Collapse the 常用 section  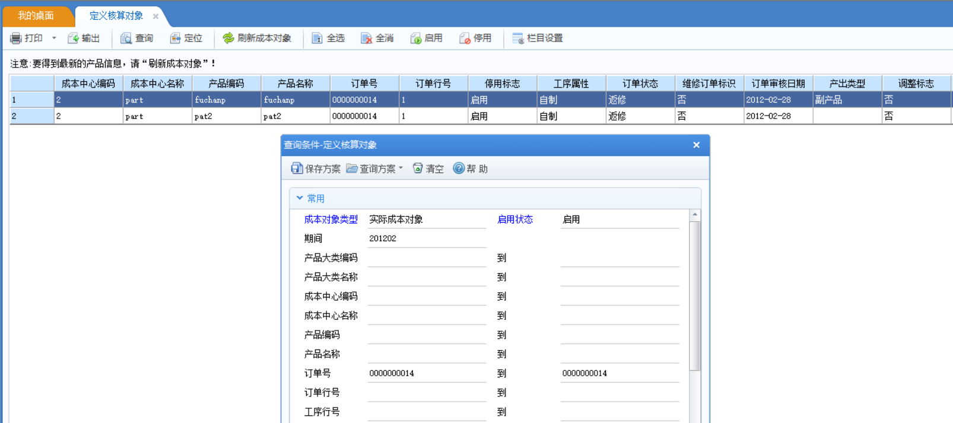coord(300,198)
